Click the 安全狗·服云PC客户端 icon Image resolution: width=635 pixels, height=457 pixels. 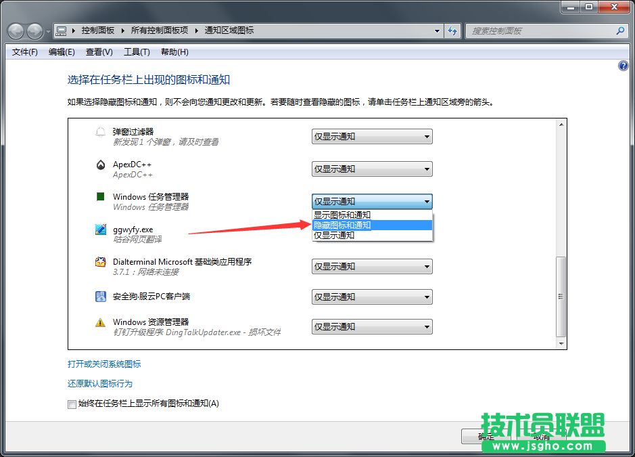click(100, 296)
